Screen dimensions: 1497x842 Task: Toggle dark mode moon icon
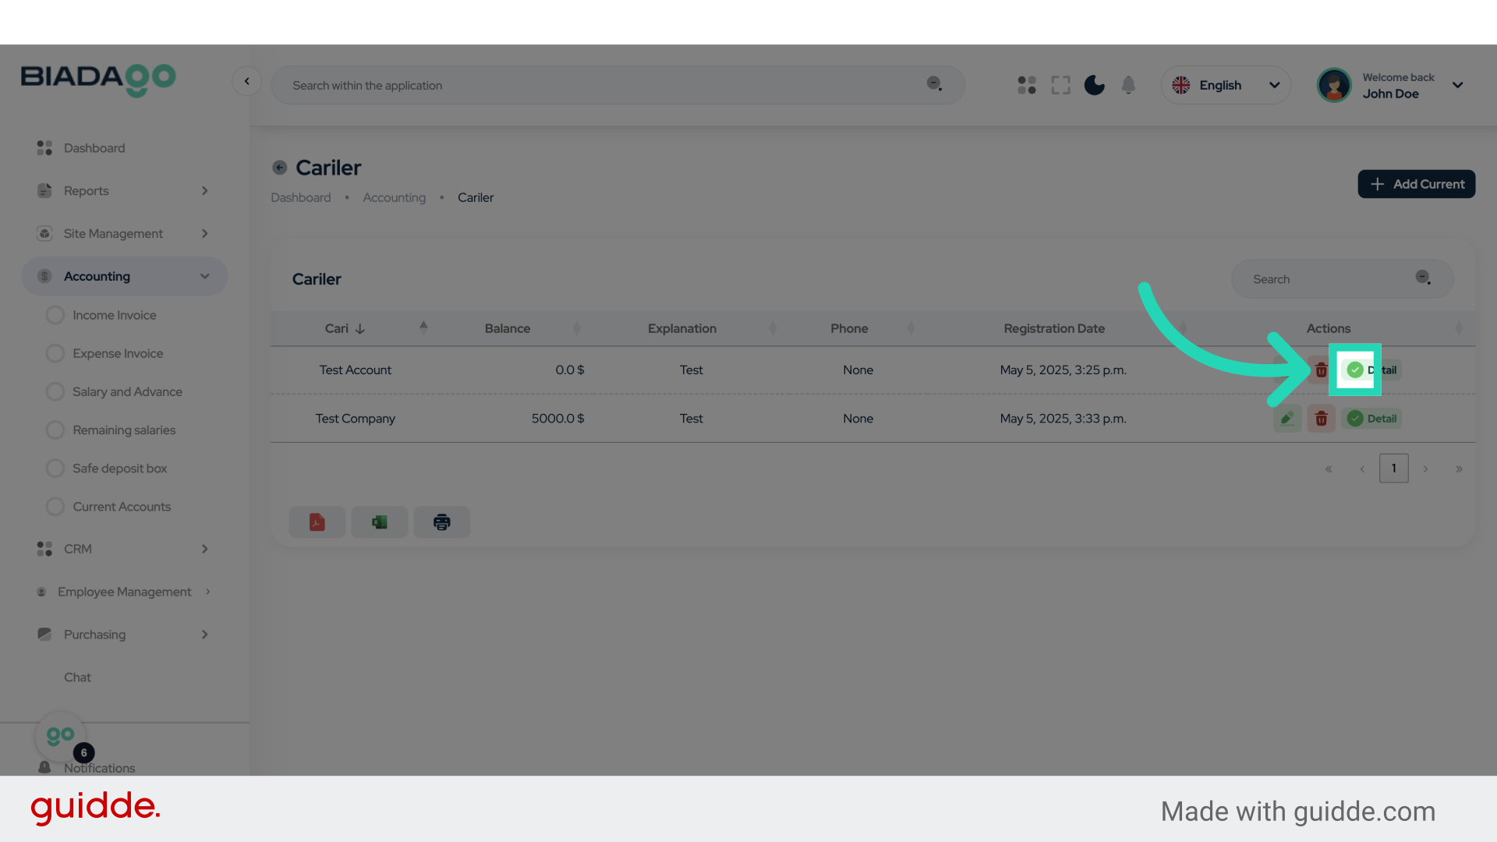1094,85
